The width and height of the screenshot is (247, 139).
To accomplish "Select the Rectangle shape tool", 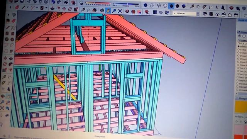I will point(42,8).
